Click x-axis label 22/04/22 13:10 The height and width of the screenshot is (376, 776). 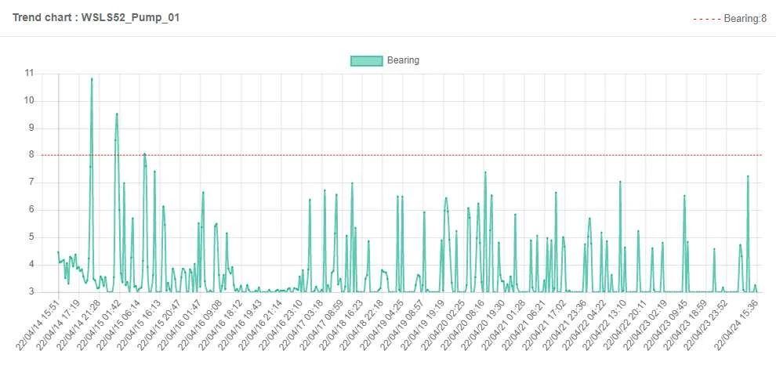[x=606, y=324]
